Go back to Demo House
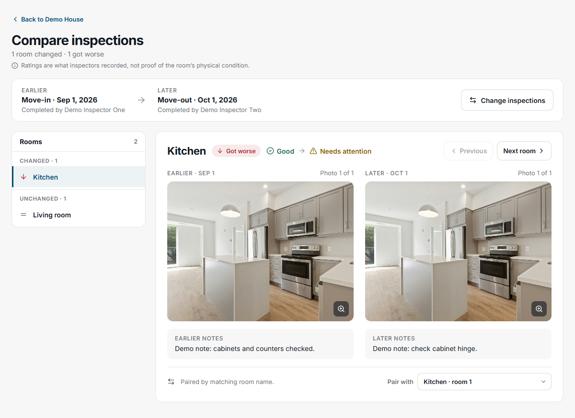The width and height of the screenshot is (575, 418). click(48, 20)
